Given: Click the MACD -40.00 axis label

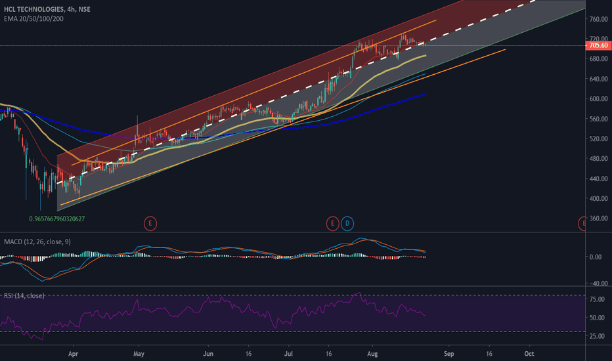Looking at the screenshot, I should (x=598, y=284).
